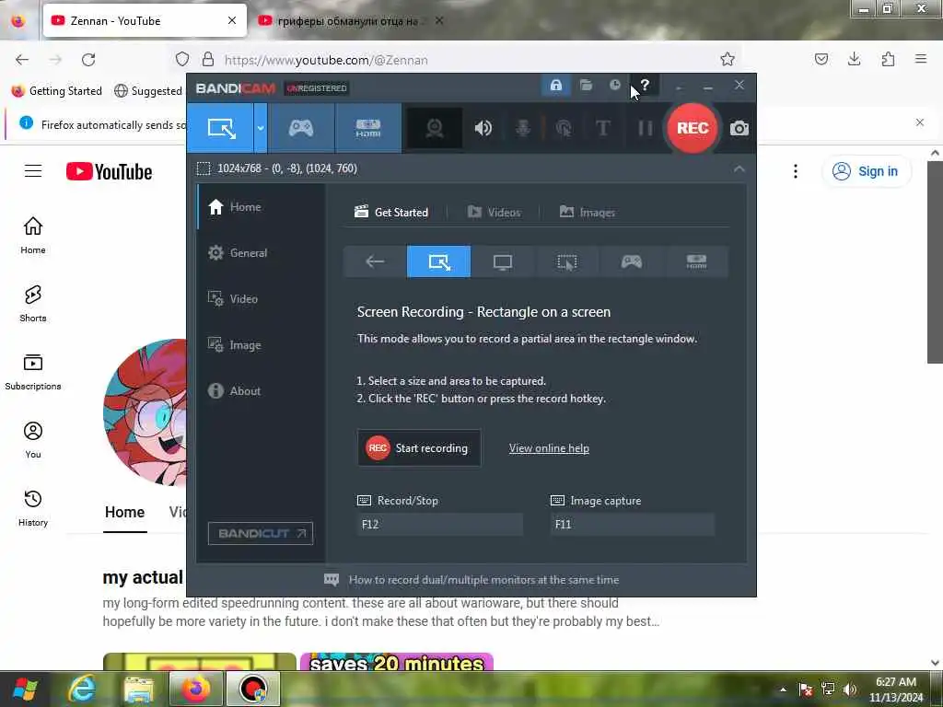Image resolution: width=943 pixels, height=707 pixels.
Task: Select rectangle screen recording mode in top toolbar
Action: 220,128
